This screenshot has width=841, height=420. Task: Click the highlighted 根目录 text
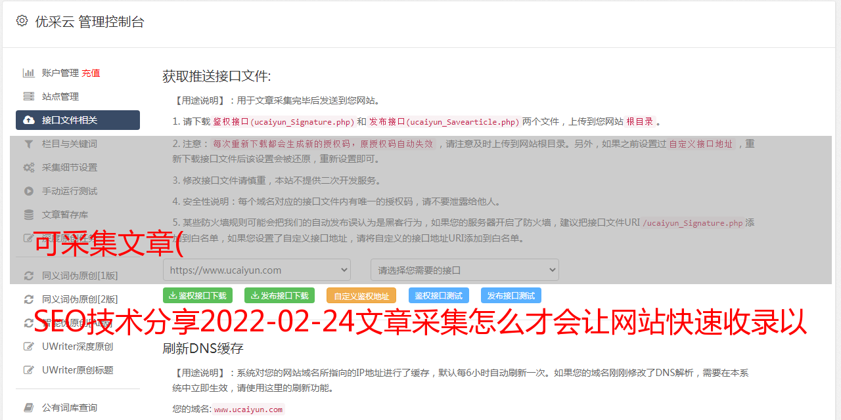point(640,122)
